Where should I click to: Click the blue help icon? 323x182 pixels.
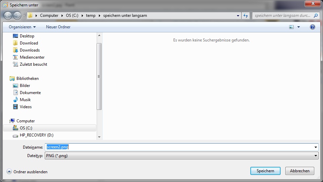click(x=312, y=27)
